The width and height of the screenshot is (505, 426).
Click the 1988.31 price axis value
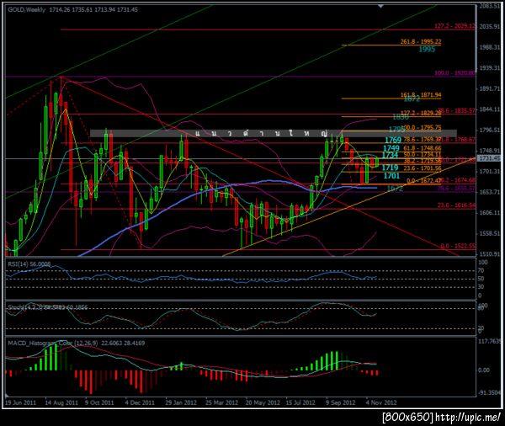coord(489,47)
